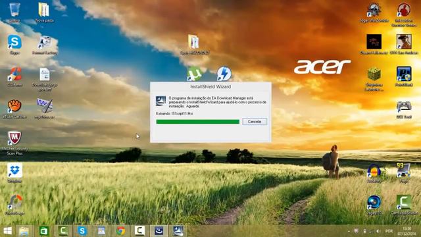Click the green extraction progress bar
Viewport: 421px width, 237px height.
pos(197,122)
